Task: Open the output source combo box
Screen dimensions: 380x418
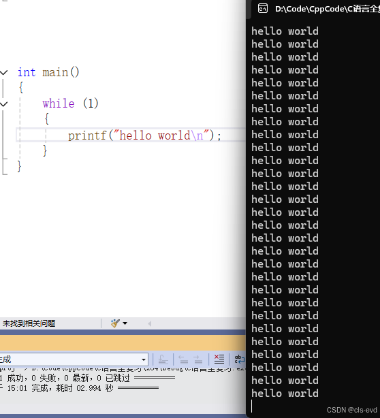Action: coord(74,359)
